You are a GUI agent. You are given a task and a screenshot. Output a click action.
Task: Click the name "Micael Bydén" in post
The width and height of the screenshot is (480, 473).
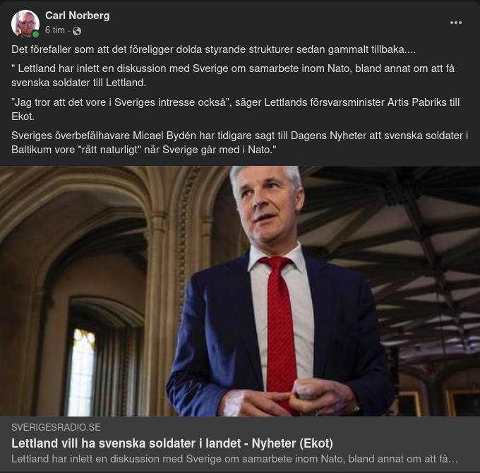click(169, 135)
